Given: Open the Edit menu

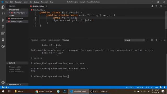Looking at the screenshot, I should pyautogui.click(x=11, y=2).
